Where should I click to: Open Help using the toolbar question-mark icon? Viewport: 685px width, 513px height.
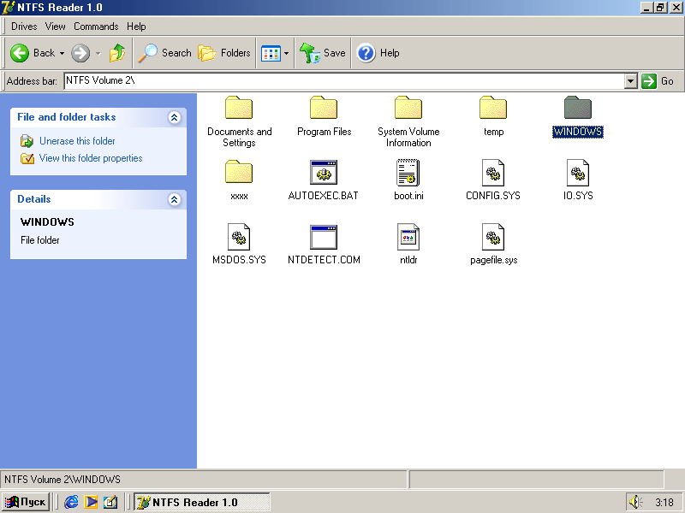pos(365,52)
